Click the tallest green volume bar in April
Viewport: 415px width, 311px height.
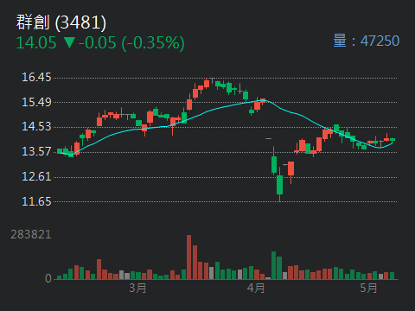click(274, 265)
